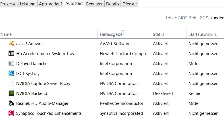Click the Realtek HD Audio-Manager speaker icon
224x129 pixels.
pos(11,103)
